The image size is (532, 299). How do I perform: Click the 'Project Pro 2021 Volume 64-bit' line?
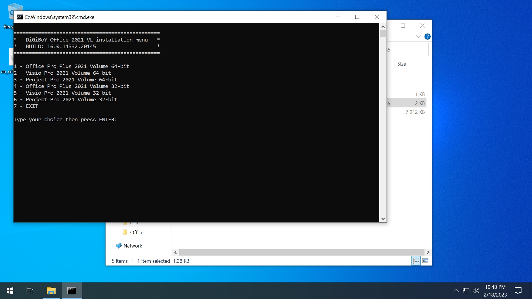65,80
